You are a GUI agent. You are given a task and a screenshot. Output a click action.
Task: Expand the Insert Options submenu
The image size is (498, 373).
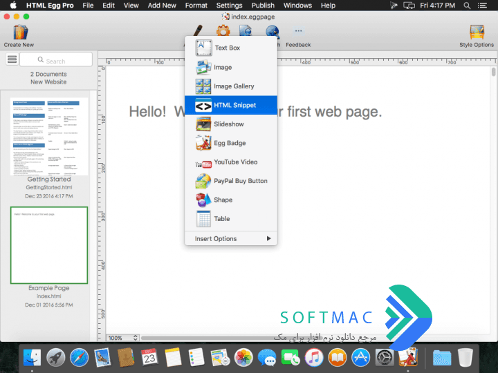click(231, 239)
